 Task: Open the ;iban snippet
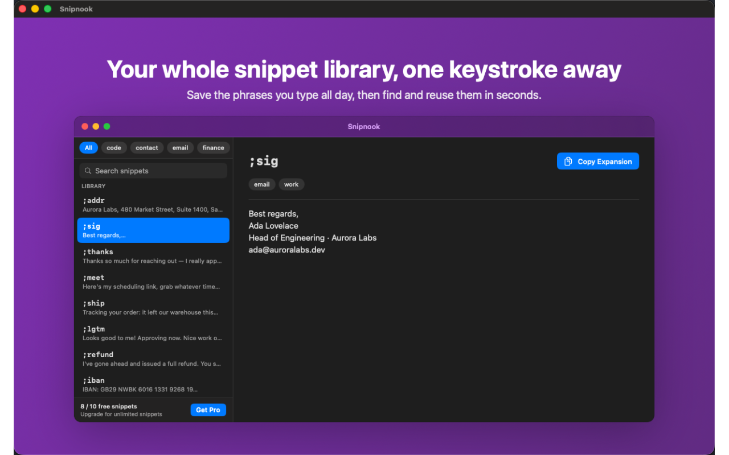[153, 384]
